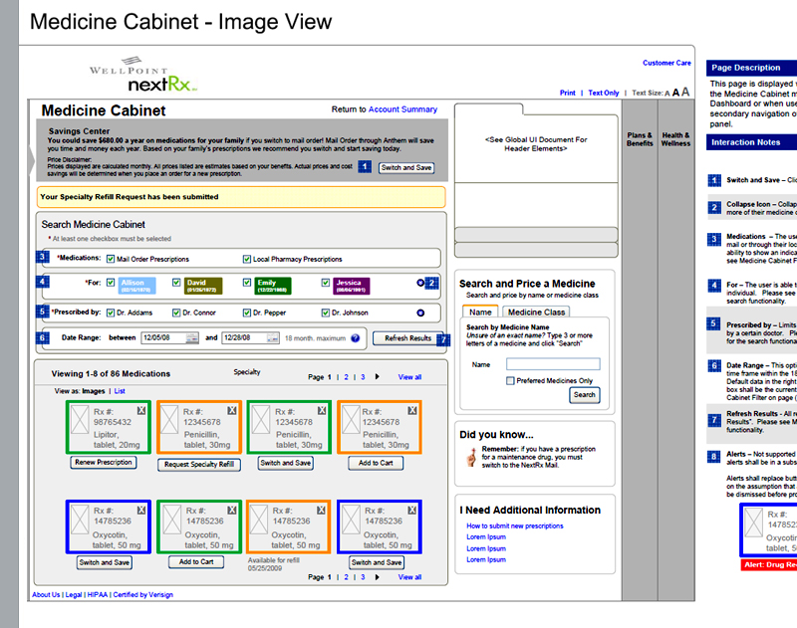Collapse the 'Prescribed by' doctor row
Screen dimensions: 797x628
(x=420, y=313)
